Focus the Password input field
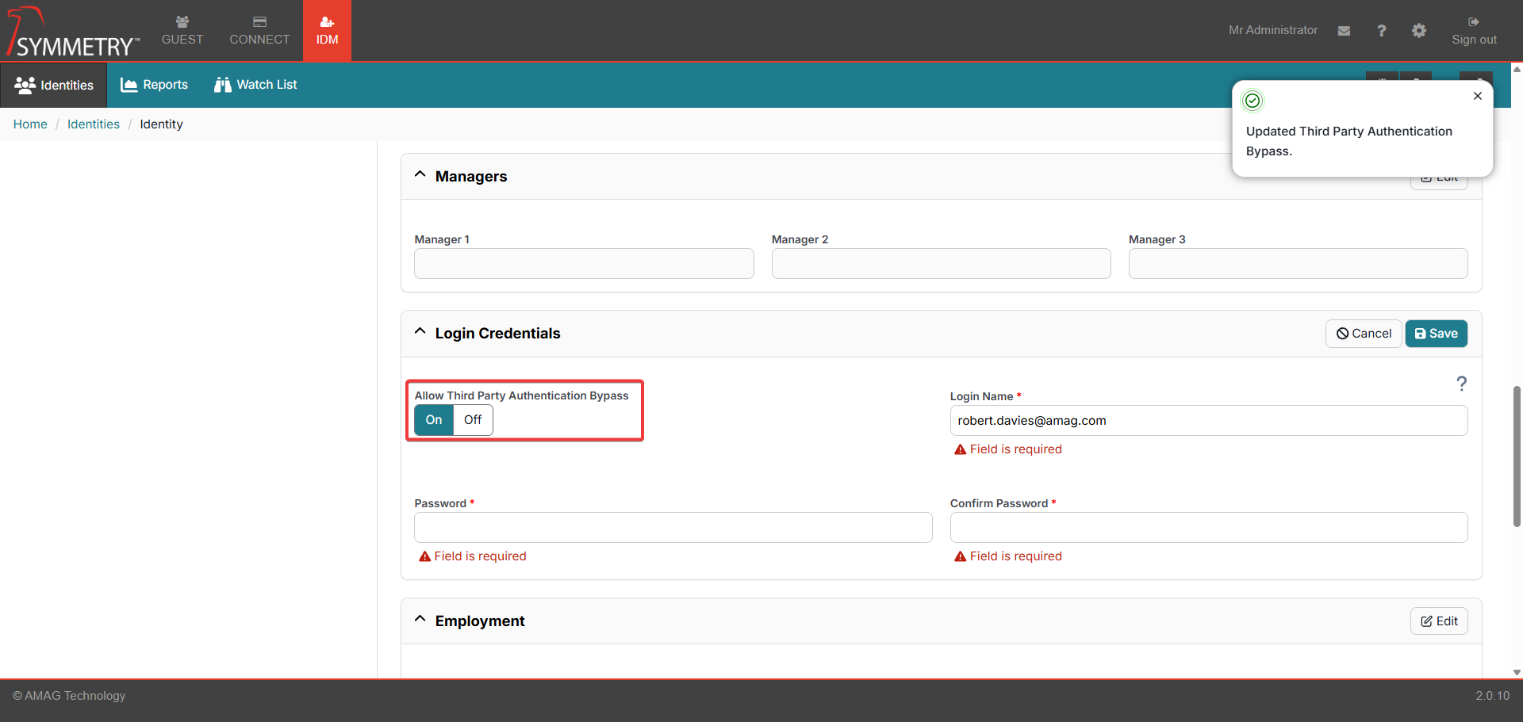This screenshot has width=1523, height=722. [673, 528]
